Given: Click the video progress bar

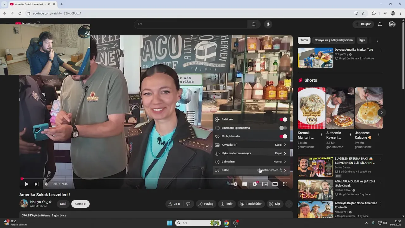Looking at the screenshot, I should tap(156, 179).
